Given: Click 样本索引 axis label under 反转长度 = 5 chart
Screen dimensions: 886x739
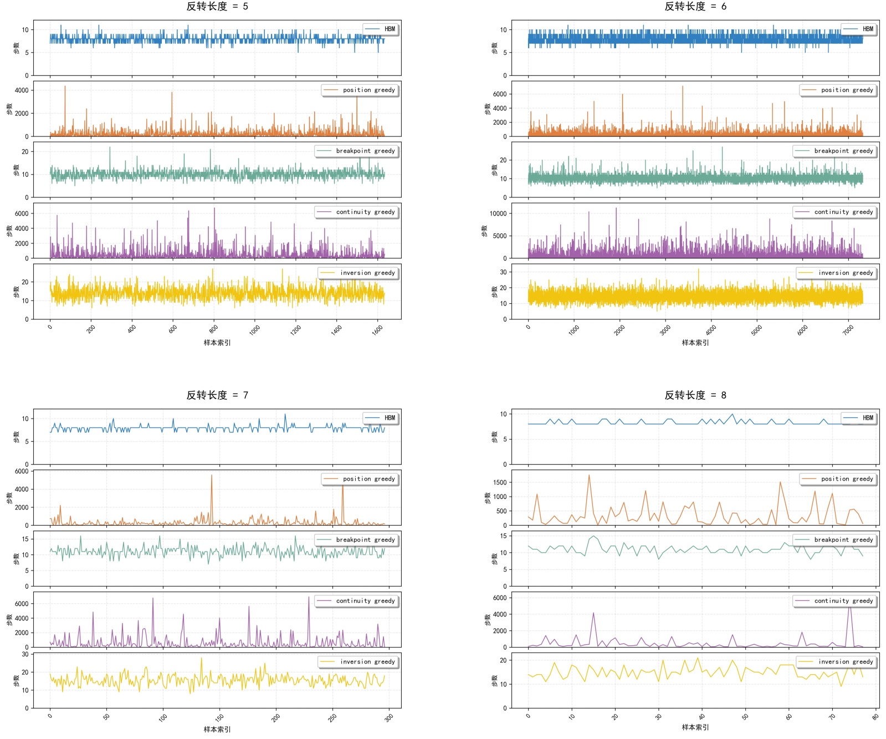Looking at the screenshot, I should click(x=217, y=343).
